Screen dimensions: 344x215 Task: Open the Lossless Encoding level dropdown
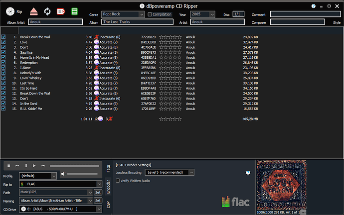(191, 172)
